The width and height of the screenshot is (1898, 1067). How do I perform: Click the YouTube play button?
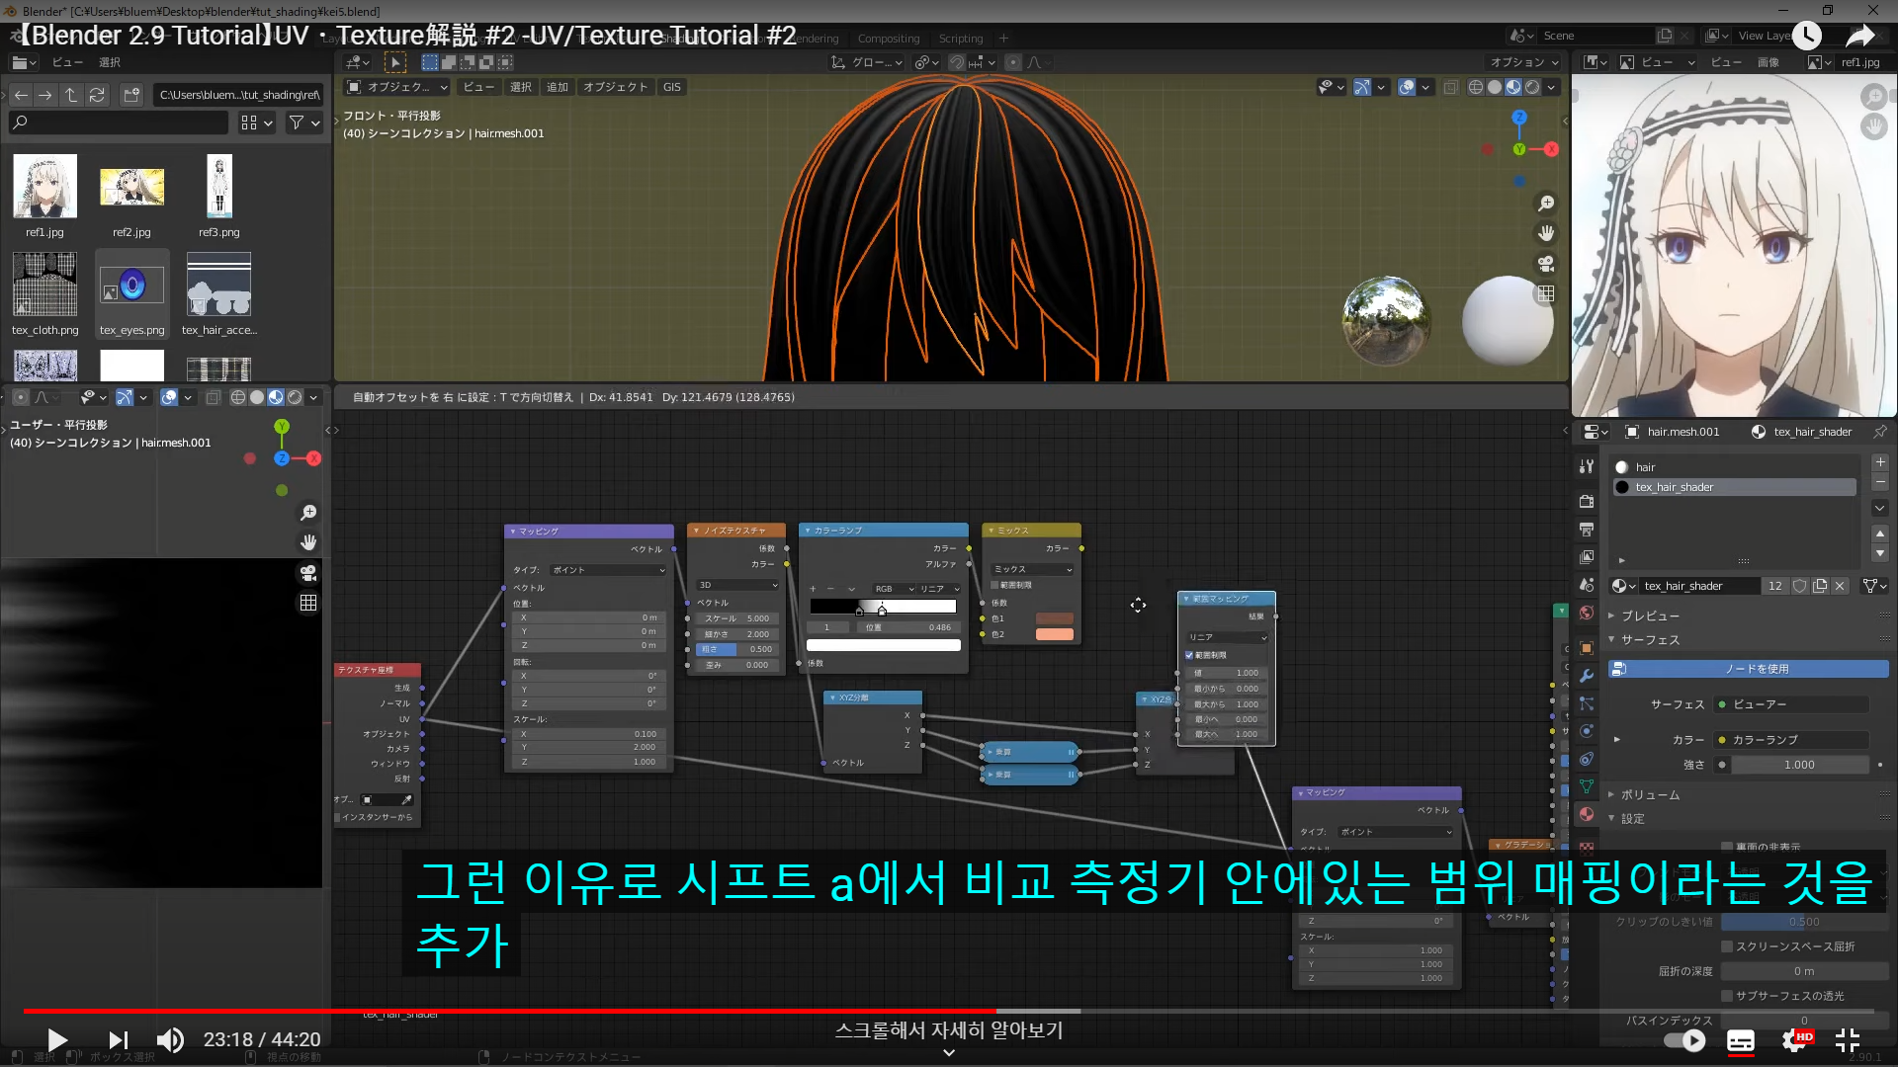pos(56,1039)
